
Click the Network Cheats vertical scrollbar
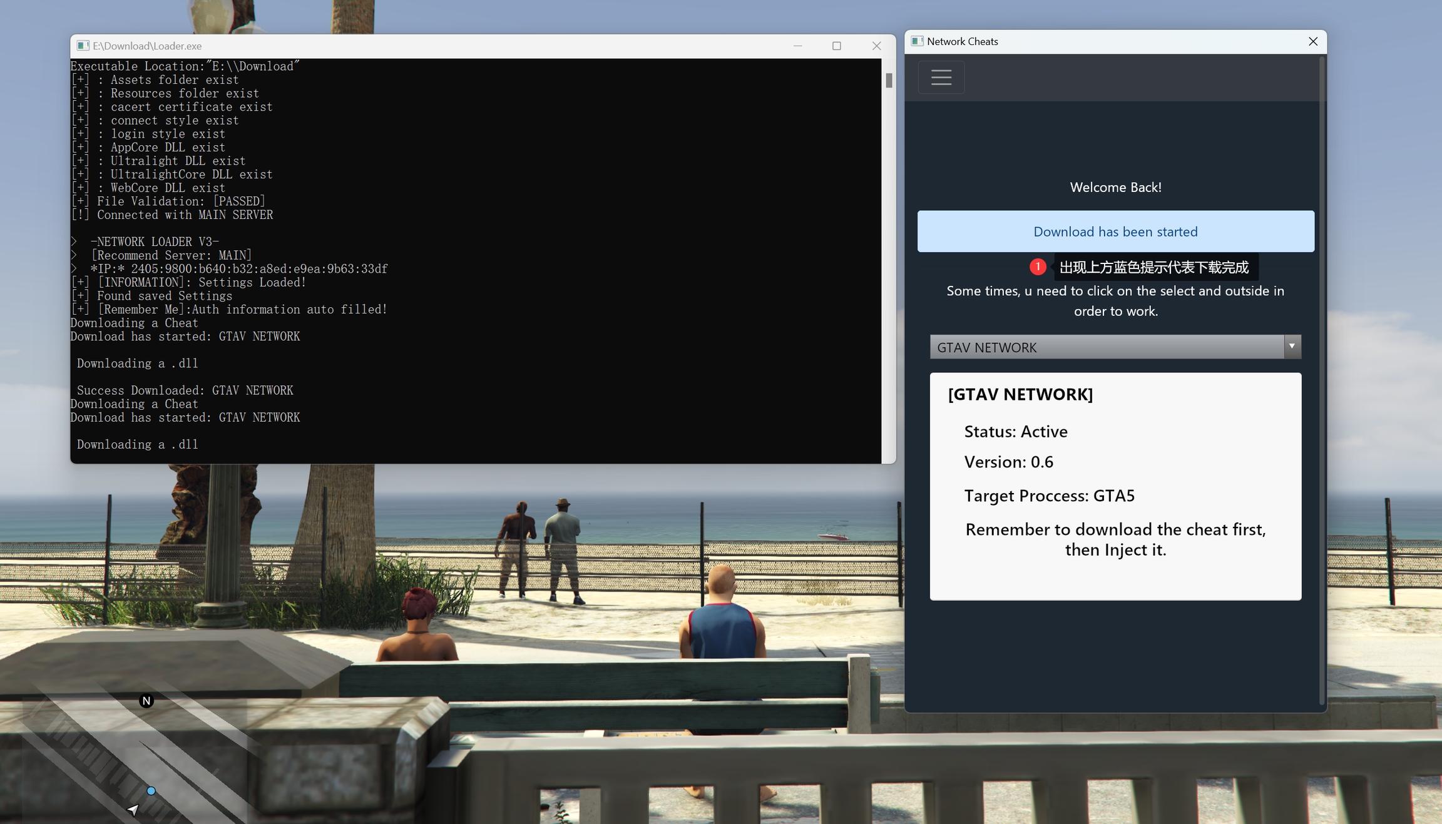click(x=1321, y=375)
